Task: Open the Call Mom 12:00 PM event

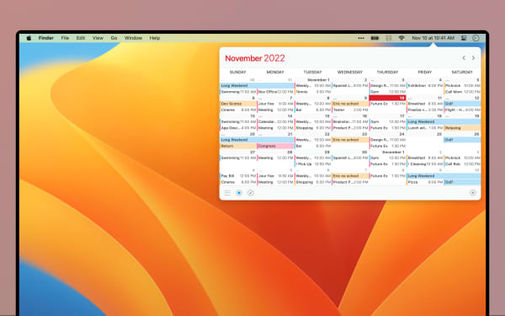Action: pyautogui.click(x=462, y=92)
